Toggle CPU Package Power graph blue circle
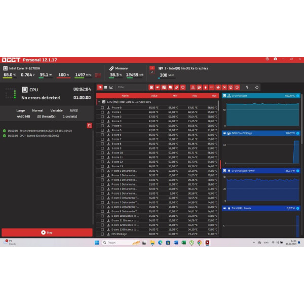Image resolution: width=304 pixels, height=304 pixels. pyautogui.click(x=298, y=171)
